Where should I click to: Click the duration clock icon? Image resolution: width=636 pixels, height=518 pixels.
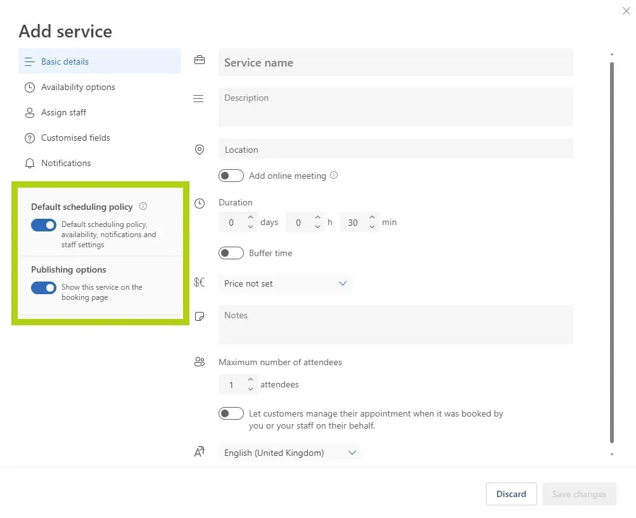tap(200, 203)
